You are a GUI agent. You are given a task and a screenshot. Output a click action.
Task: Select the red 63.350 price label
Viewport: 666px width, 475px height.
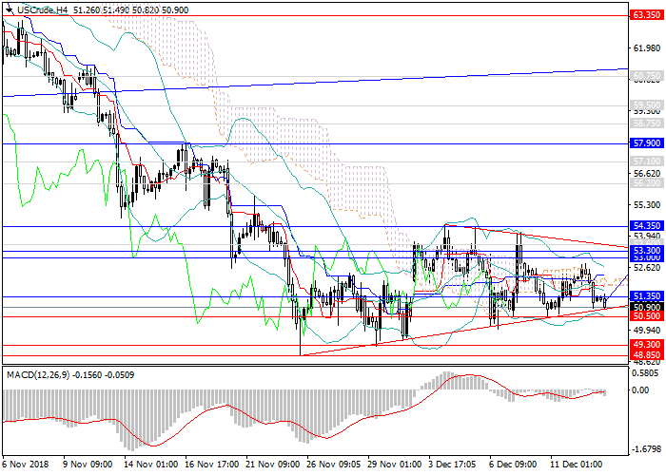(646, 16)
